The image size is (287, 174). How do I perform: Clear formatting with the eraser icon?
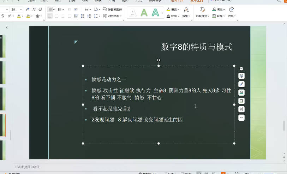(40, 10)
